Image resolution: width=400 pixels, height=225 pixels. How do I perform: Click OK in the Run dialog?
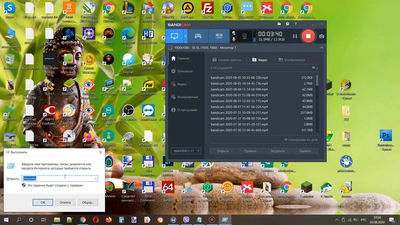click(x=43, y=202)
